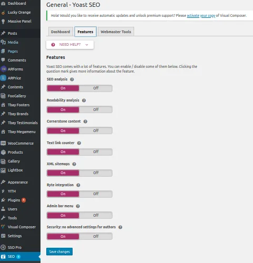Open Tbay Brands menu item
253x263 pixels.
click(20, 114)
